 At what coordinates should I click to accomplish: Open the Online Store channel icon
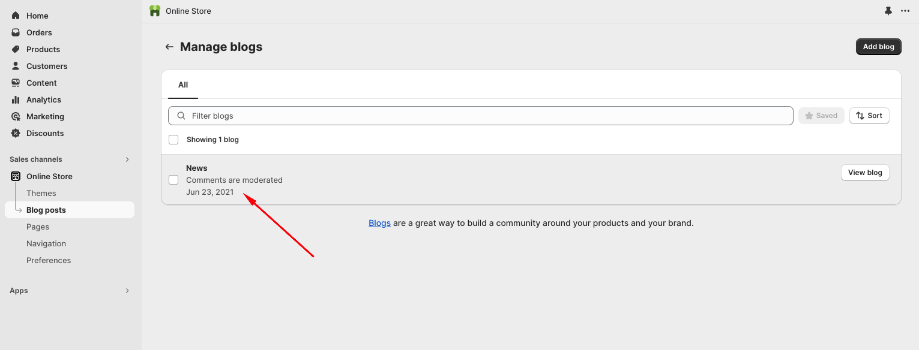tap(16, 176)
